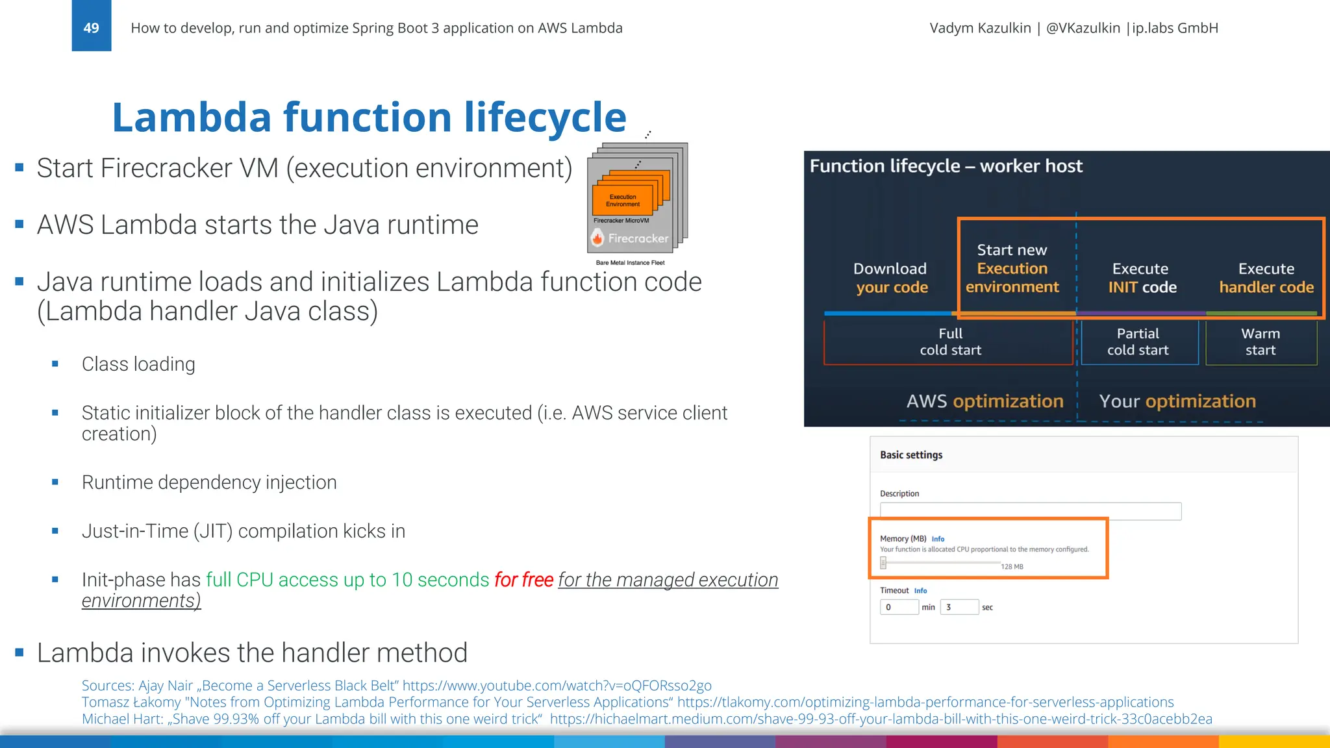The width and height of the screenshot is (1330, 748).
Task: Click the Description text field
Action: click(1030, 511)
